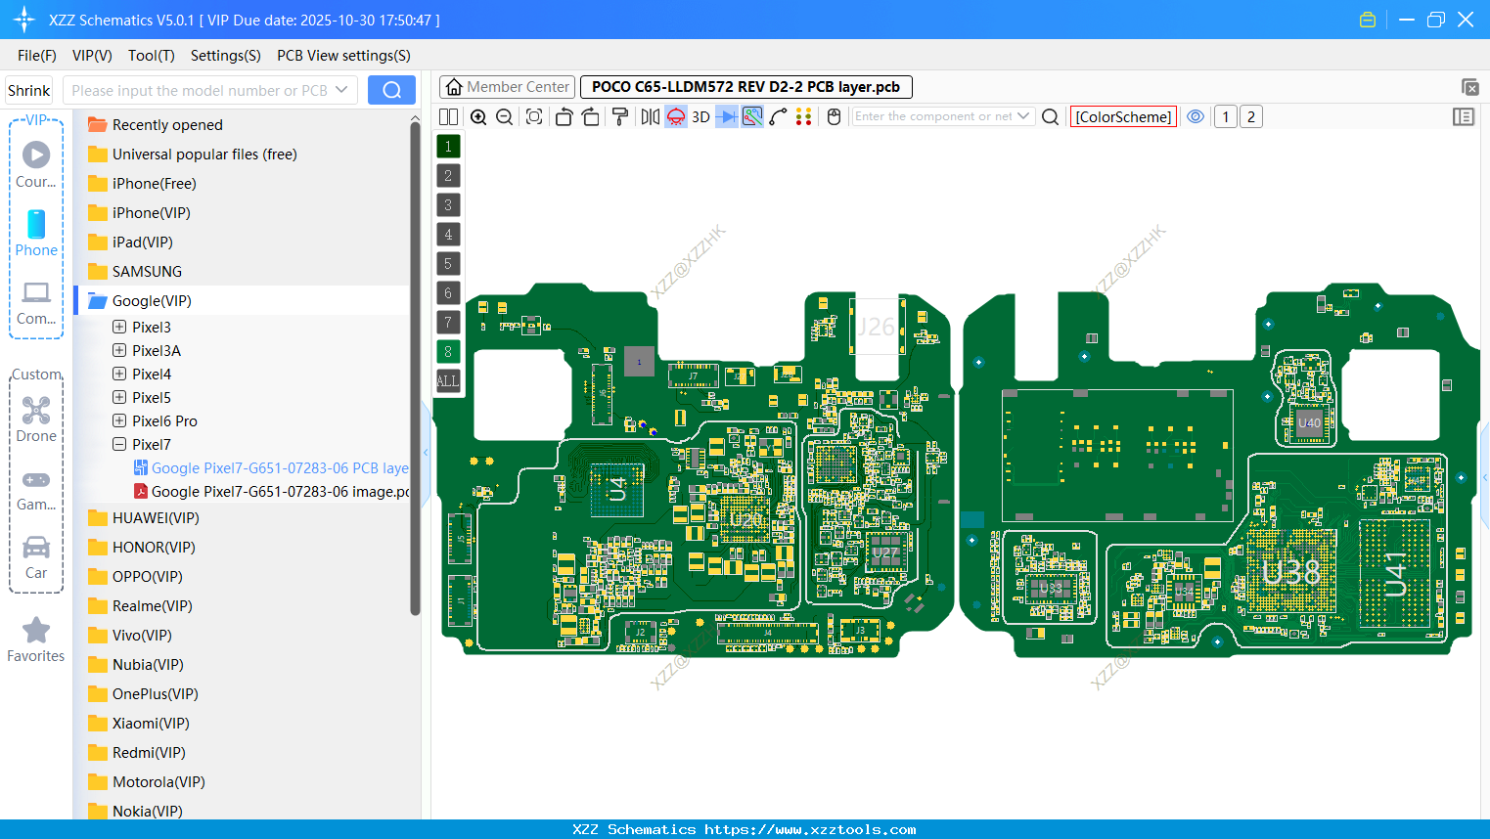Toggle layer 5 in layer list
The image size is (1490, 839).
[448, 264]
